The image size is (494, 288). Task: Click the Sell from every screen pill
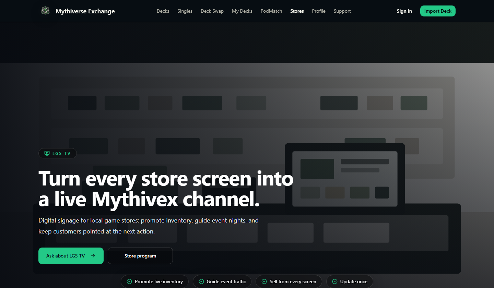point(289,281)
